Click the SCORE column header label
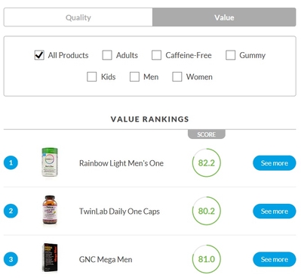Viewport: 301px width, 278px height. (x=207, y=134)
